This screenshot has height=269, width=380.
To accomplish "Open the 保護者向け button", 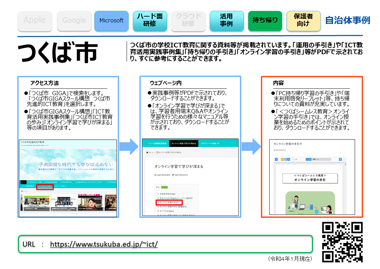I will point(304,21).
